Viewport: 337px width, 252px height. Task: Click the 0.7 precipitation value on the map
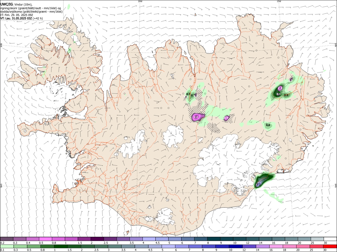click(x=188, y=94)
